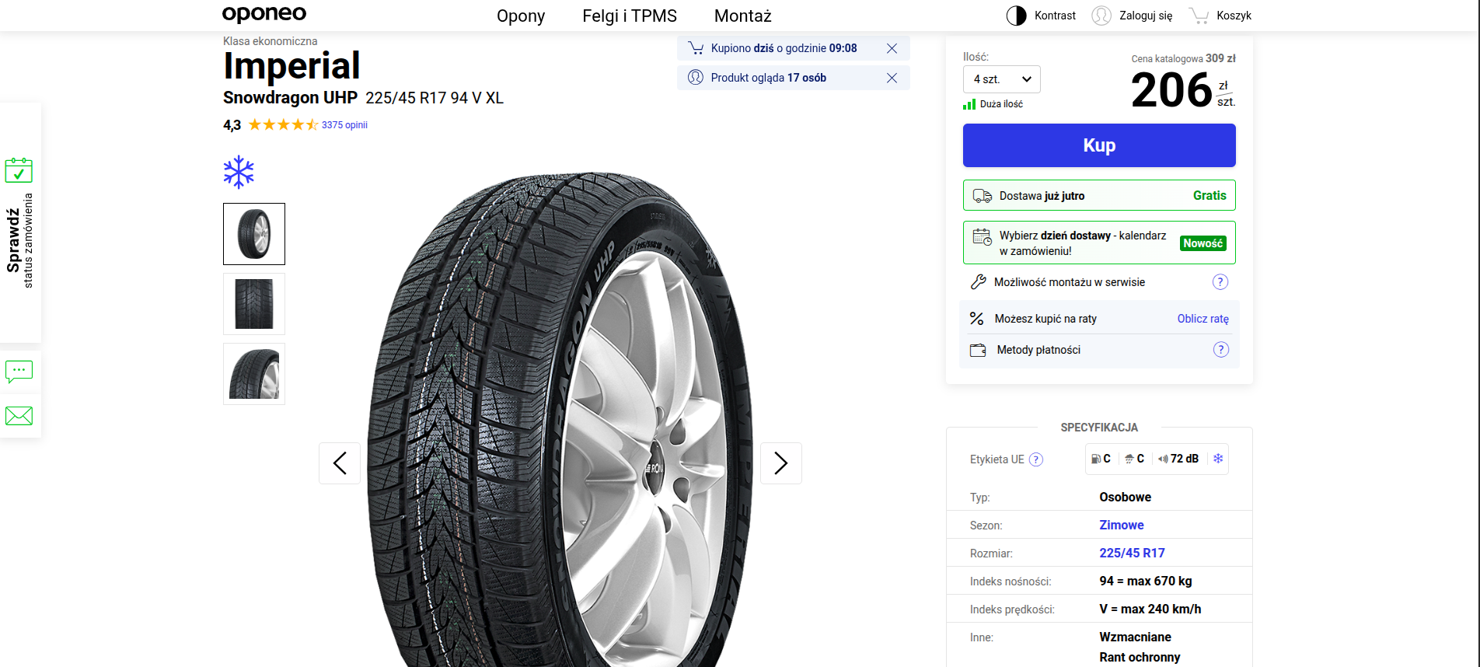Click the delivery truck icon

click(983, 196)
